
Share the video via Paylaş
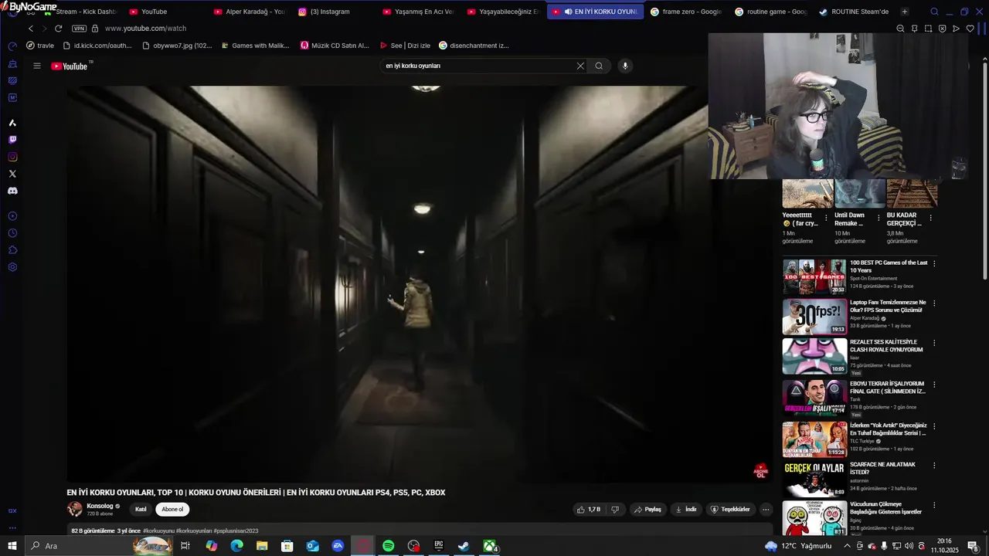click(648, 509)
